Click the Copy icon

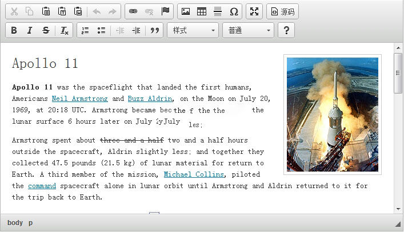(x=30, y=11)
